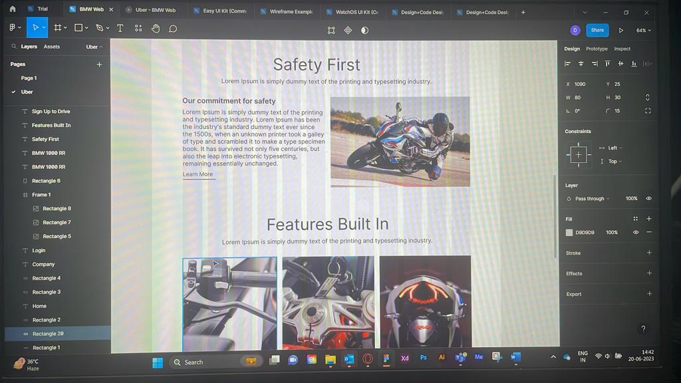The width and height of the screenshot is (681, 383).
Task: Select the Move tool
Action: point(37,28)
